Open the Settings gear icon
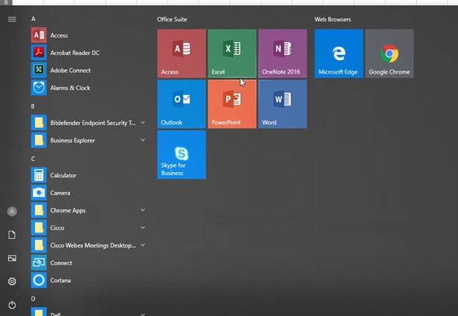Viewport: 458px width, 316px height. (x=12, y=281)
